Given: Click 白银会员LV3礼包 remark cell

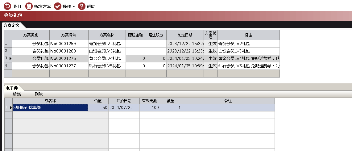Looking at the screenshot, I should [249, 51].
